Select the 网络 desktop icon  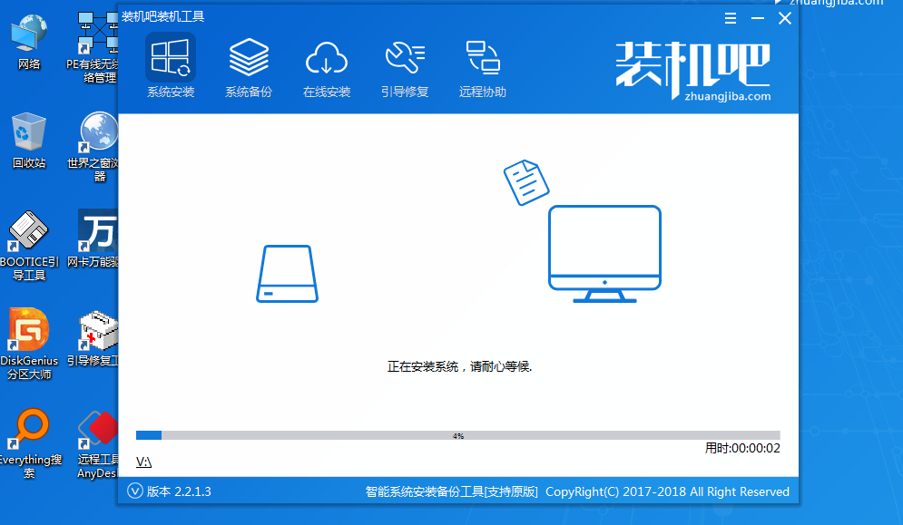point(29,39)
